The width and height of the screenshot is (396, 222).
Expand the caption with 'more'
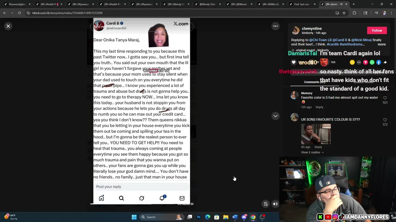381,44
